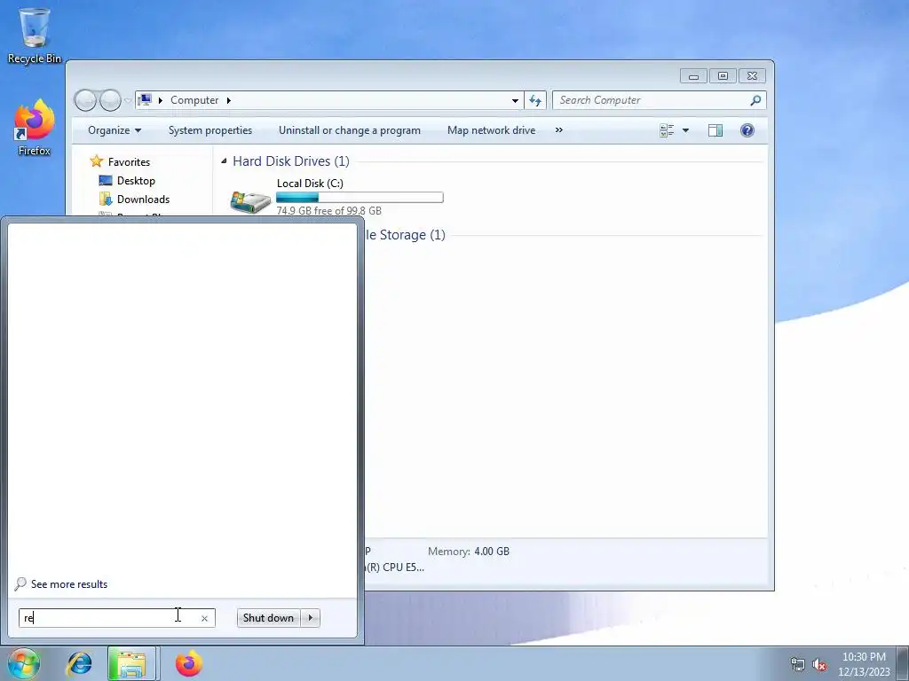Click the 74.9 GB free text
The height and width of the screenshot is (681, 909).
[328, 211]
